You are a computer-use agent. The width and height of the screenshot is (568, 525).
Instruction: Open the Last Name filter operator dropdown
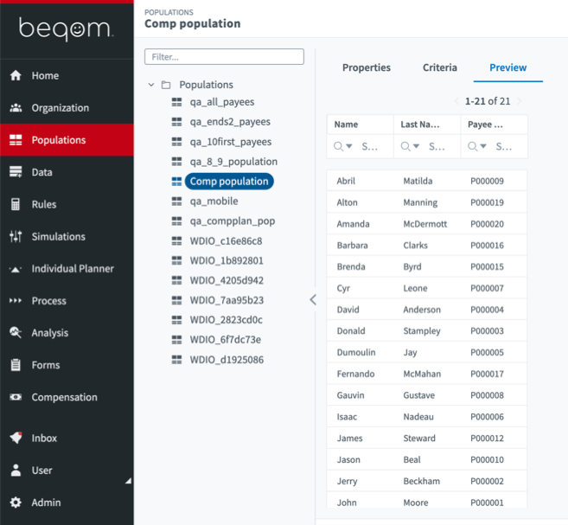pos(411,147)
